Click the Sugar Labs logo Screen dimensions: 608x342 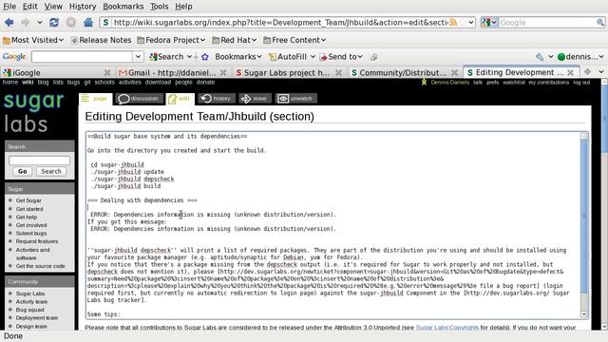coord(33,112)
